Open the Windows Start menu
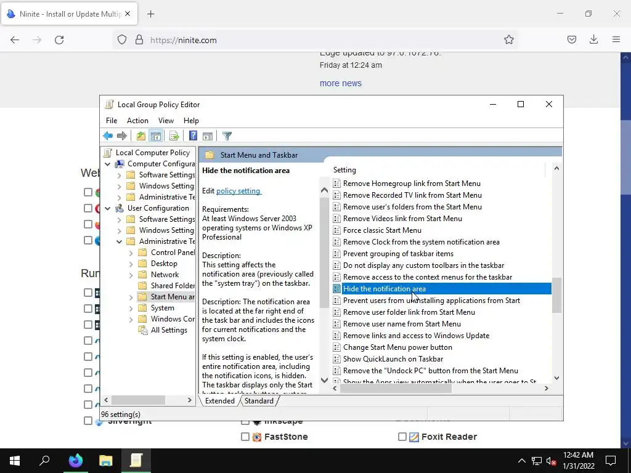 (x=15, y=461)
